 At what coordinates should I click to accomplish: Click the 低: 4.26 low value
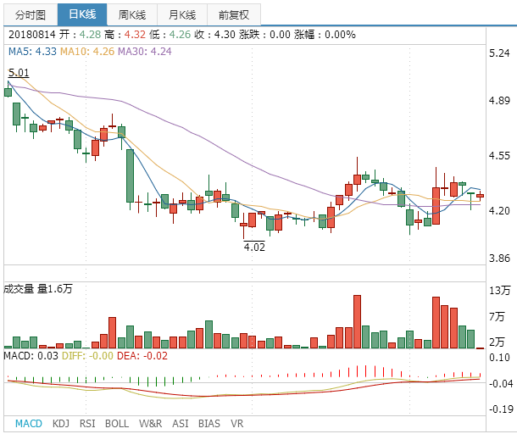(170, 34)
